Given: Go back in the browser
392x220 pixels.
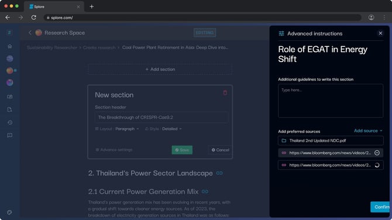Looking at the screenshot, I should tap(8, 18).
